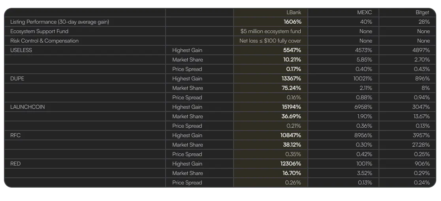
Task: Click MEXC's 4573% USELESS highest gain
Action: [364, 50]
